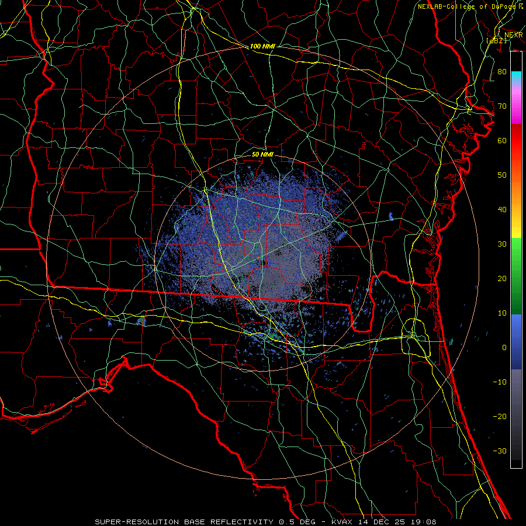Click the -20 value on the dBZ scale
Screen dimensions: 526x526
[500, 416]
